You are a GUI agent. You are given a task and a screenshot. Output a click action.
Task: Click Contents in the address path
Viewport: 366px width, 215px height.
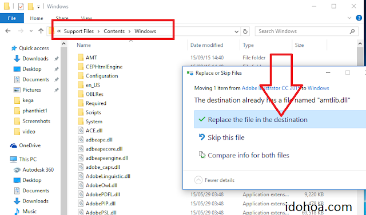pyautogui.click(x=114, y=31)
